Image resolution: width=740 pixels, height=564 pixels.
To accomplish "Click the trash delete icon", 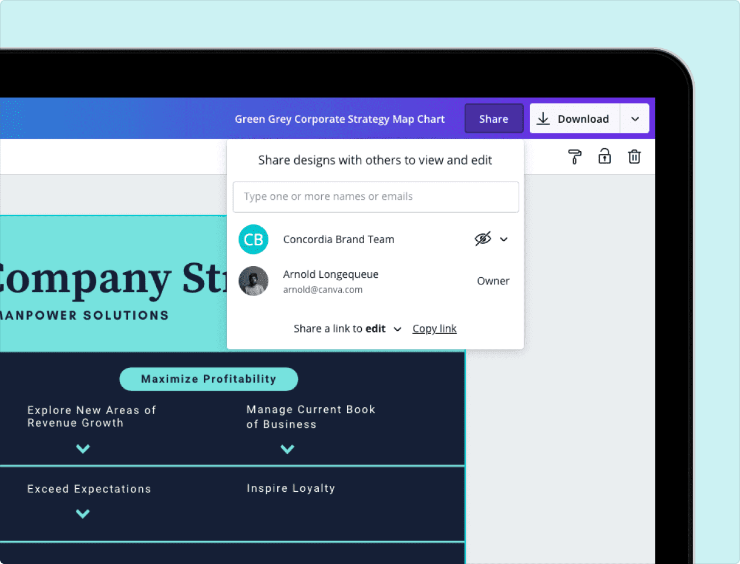I will click(x=634, y=157).
